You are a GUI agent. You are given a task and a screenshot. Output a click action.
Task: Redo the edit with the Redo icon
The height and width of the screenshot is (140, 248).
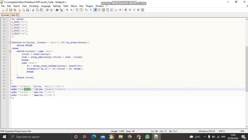52,10
